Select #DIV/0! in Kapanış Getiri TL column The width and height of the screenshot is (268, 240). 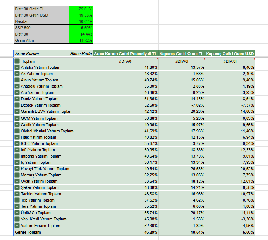(x=182, y=61)
